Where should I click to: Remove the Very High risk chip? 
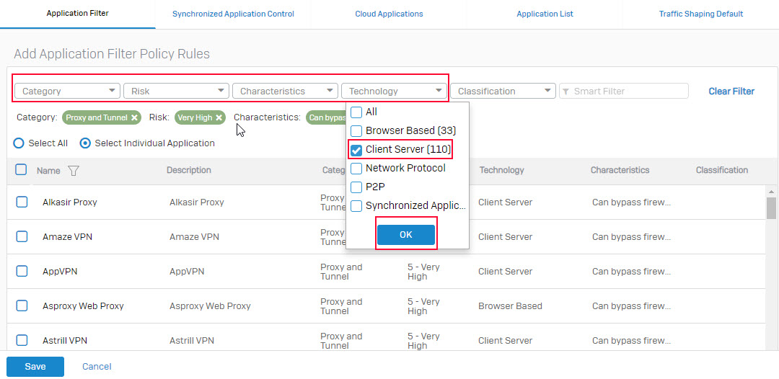219,117
